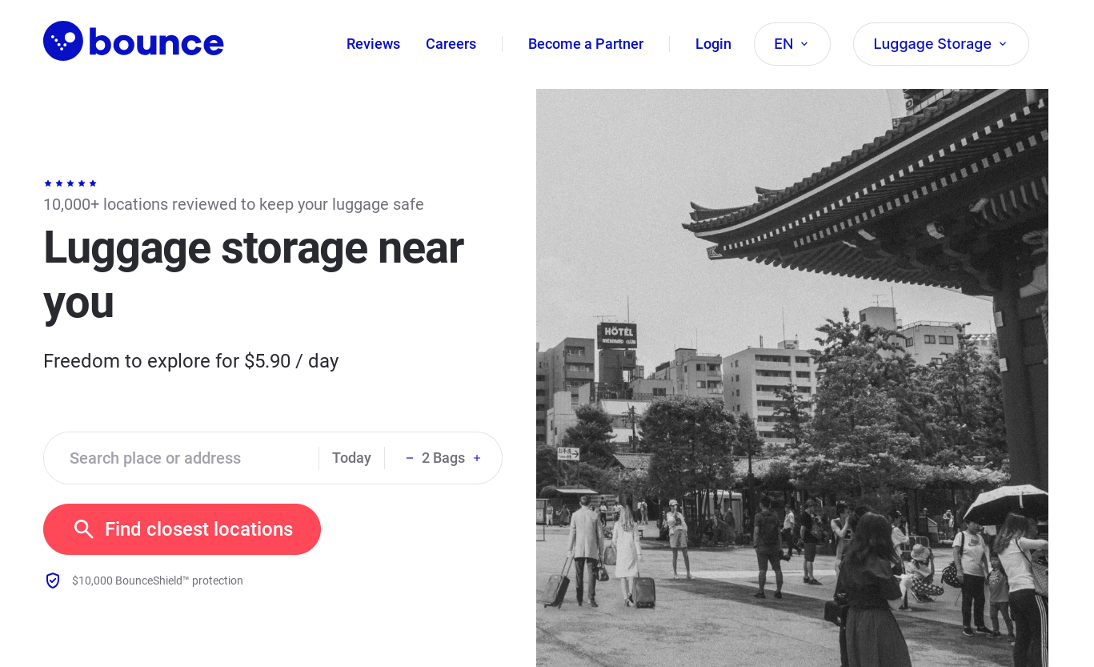Open the EN language dropdown
This screenshot has width=1094, height=667.
(791, 44)
